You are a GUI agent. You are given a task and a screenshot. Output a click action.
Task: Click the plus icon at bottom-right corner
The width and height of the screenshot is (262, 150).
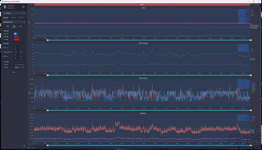[x=257, y=142]
